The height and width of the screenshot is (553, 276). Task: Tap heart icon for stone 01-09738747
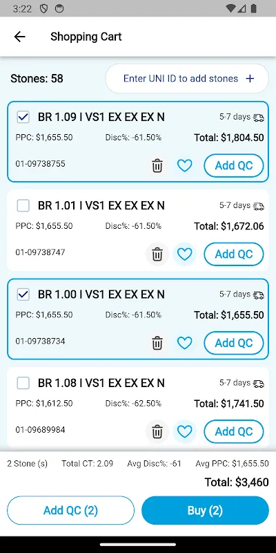point(184,254)
